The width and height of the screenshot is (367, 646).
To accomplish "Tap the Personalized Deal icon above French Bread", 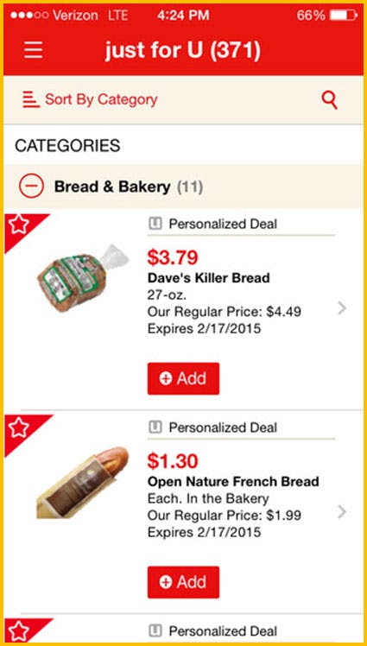I will (x=155, y=427).
